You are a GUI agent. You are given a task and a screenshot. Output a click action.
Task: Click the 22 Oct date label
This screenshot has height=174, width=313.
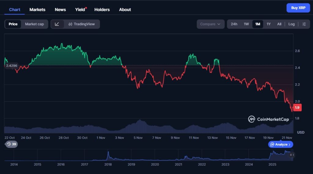point(9,138)
